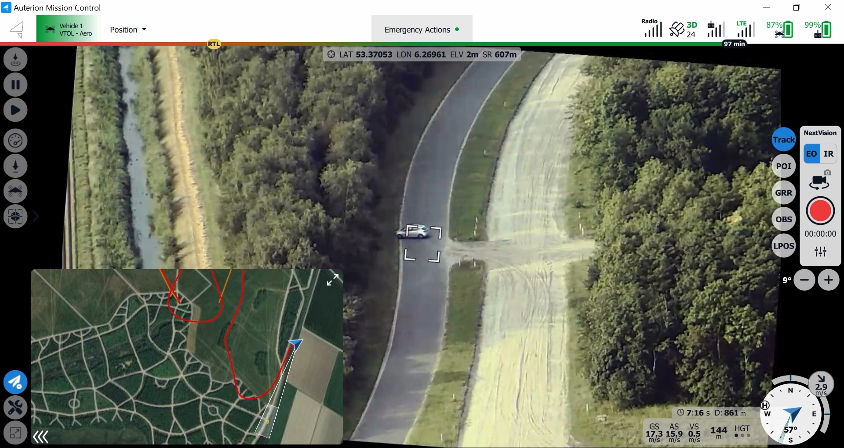
Task: Resume mission using the play button
Action: (x=15, y=110)
